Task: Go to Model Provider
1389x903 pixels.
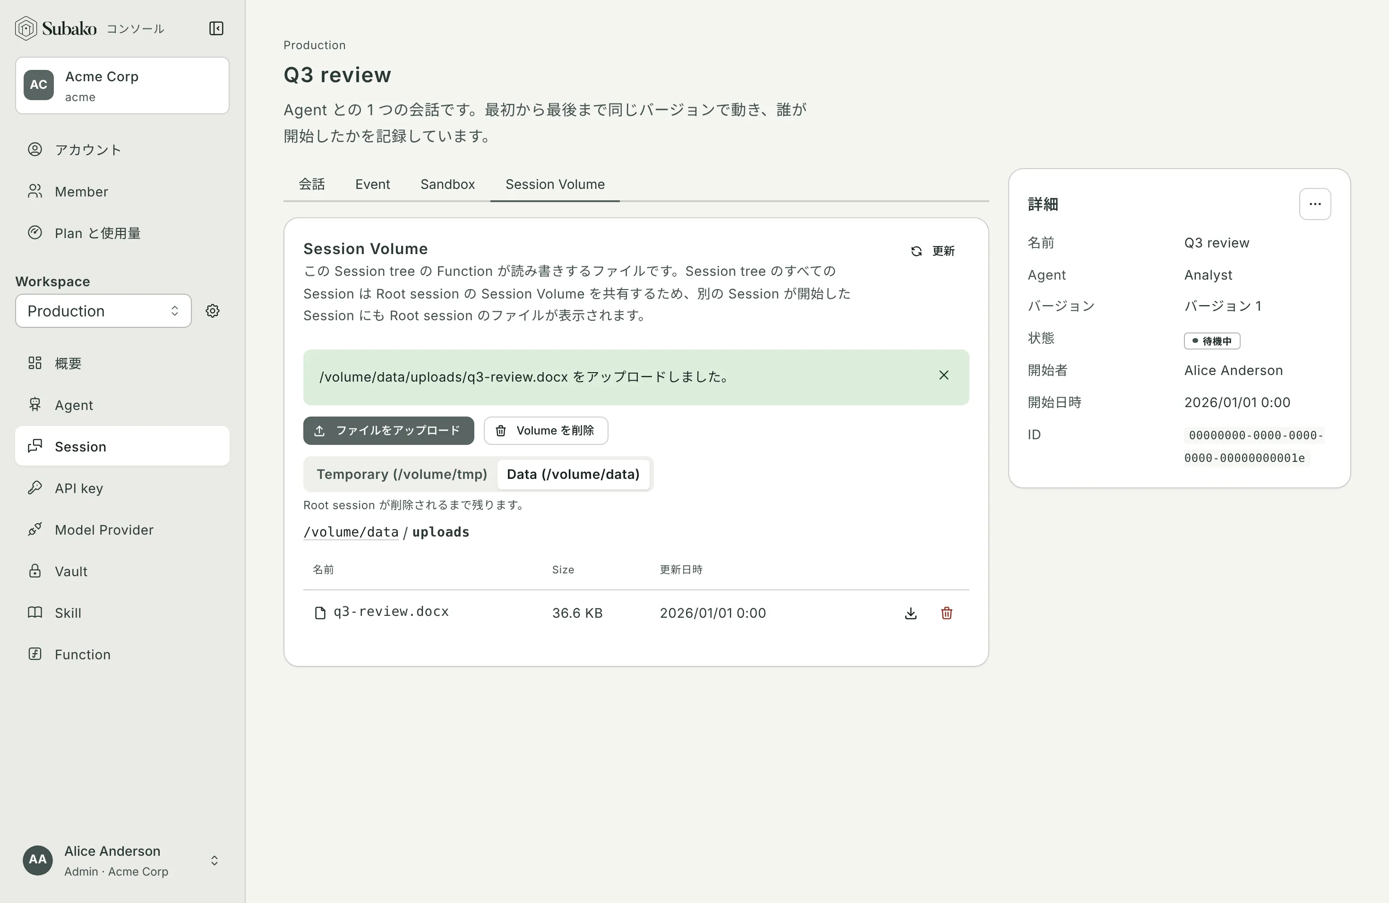Action: tap(122, 530)
